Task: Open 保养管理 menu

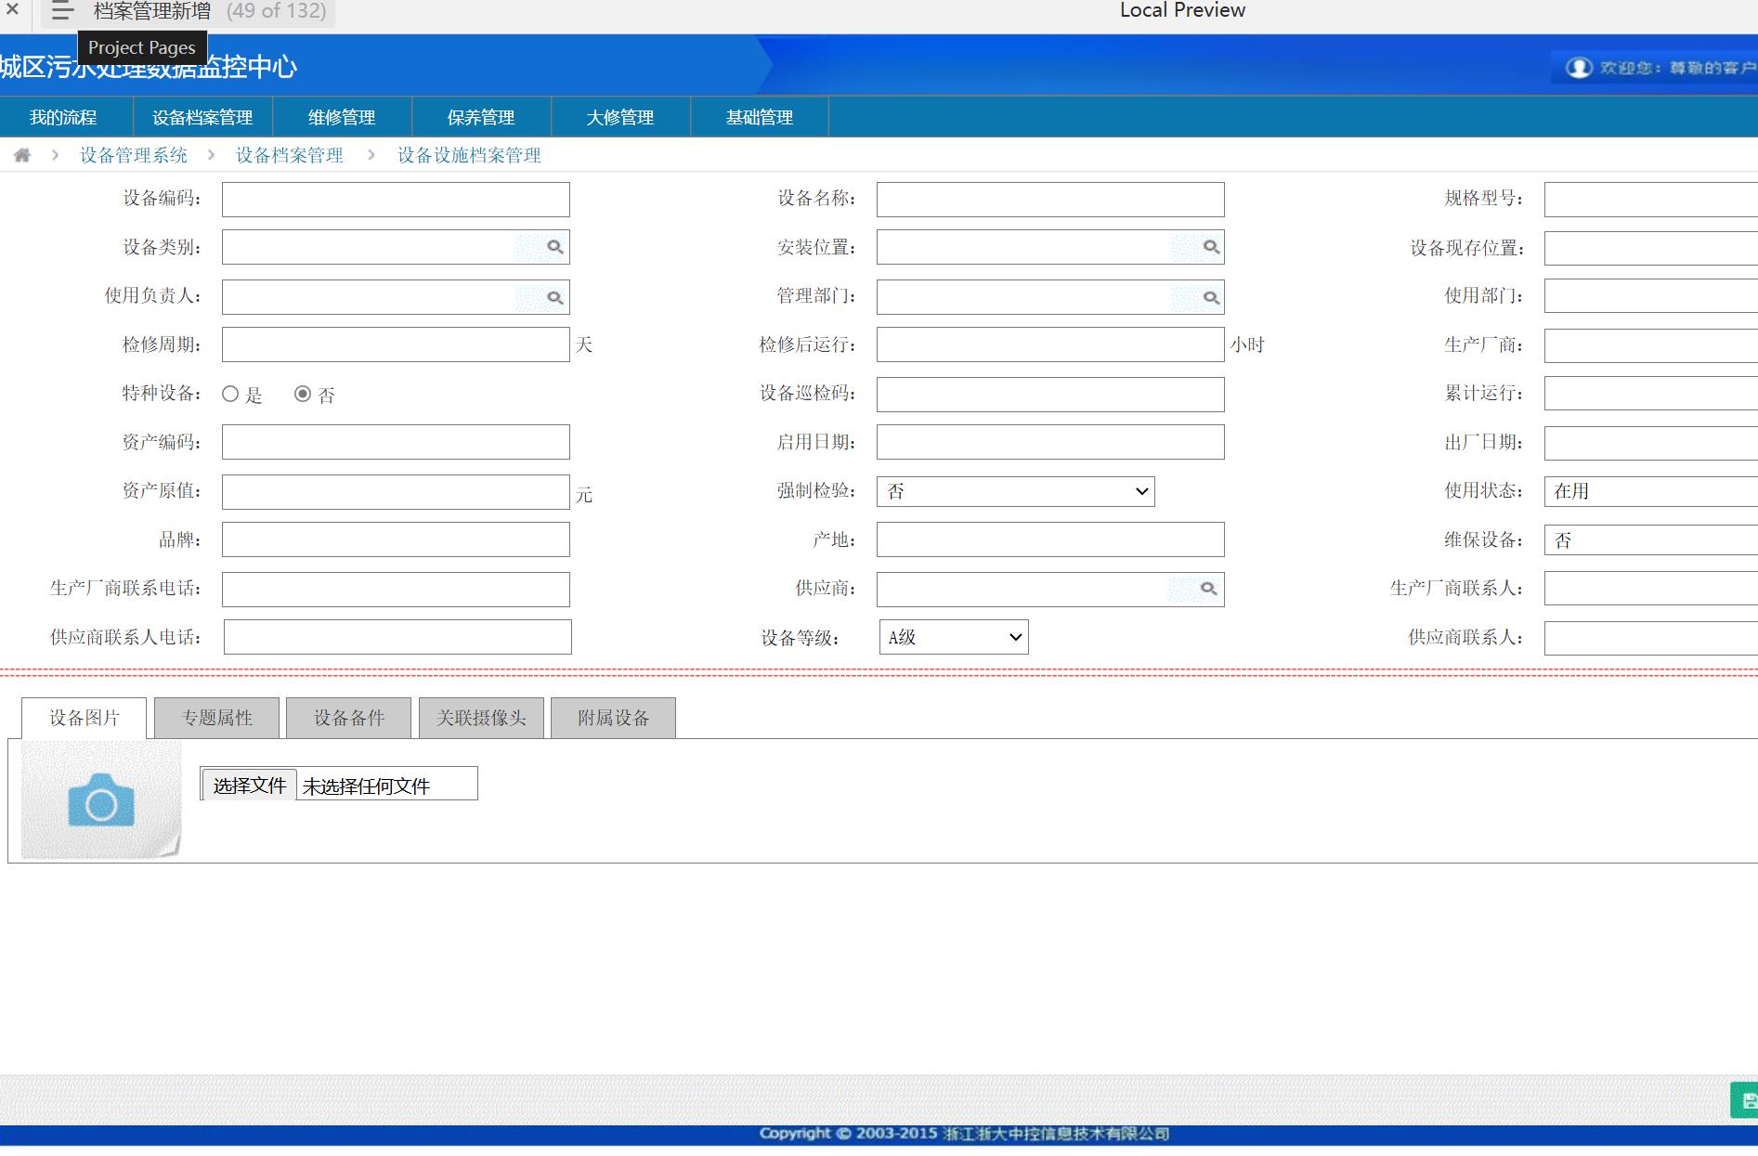Action: point(481,117)
